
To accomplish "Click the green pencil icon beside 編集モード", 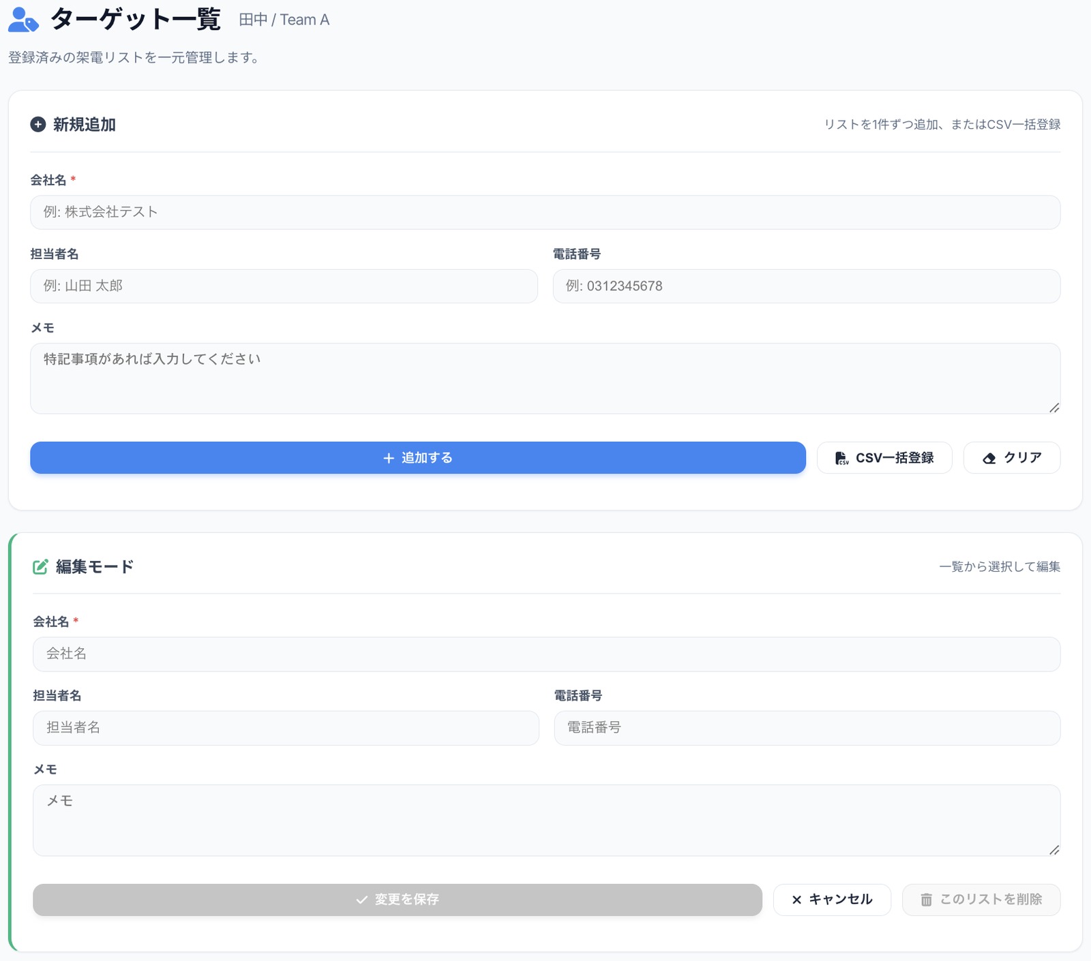I will pyautogui.click(x=39, y=566).
